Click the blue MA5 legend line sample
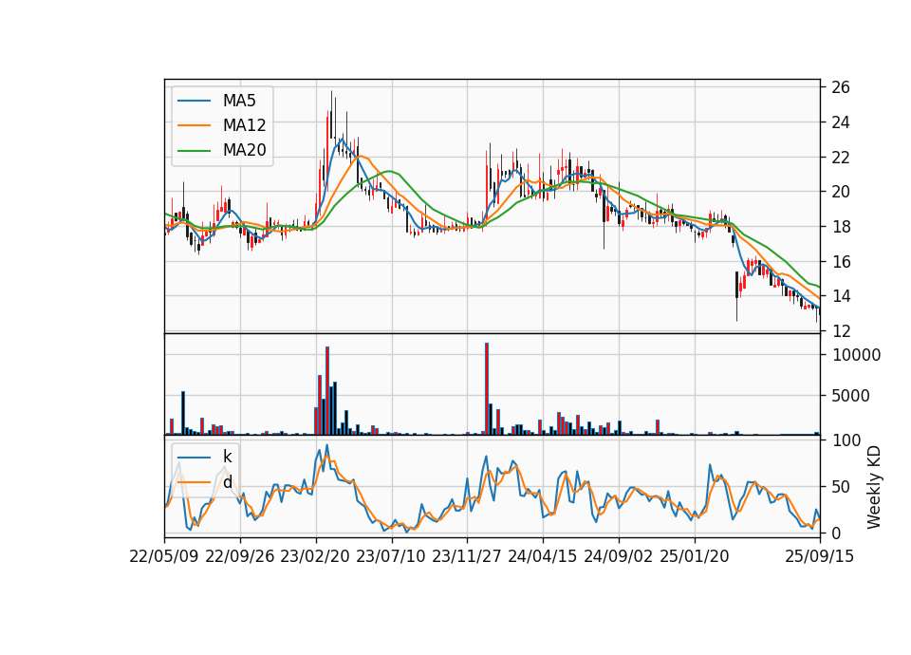The width and height of the screenshot is (911, 655). (x=194, y=101)
